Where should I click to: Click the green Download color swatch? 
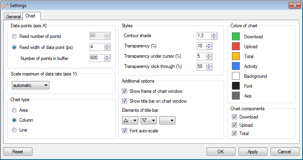pos(236,37)
